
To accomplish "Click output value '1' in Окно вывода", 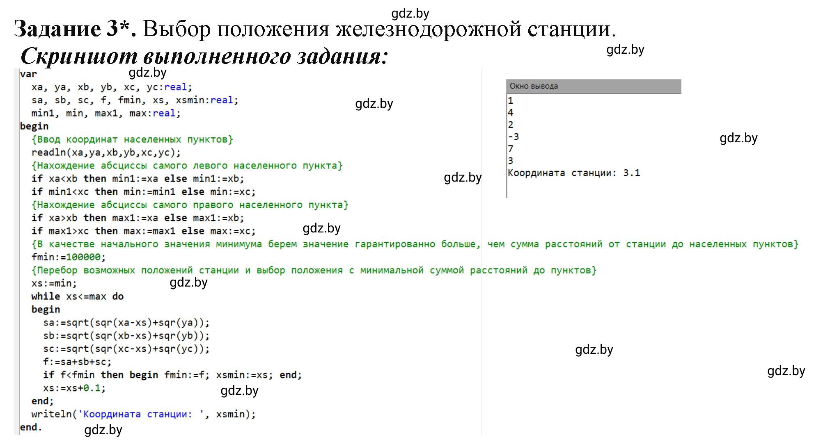I will click(510, 100).
